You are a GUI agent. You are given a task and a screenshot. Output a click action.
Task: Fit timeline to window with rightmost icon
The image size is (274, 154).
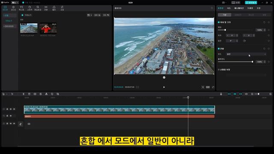coord(270,94)
